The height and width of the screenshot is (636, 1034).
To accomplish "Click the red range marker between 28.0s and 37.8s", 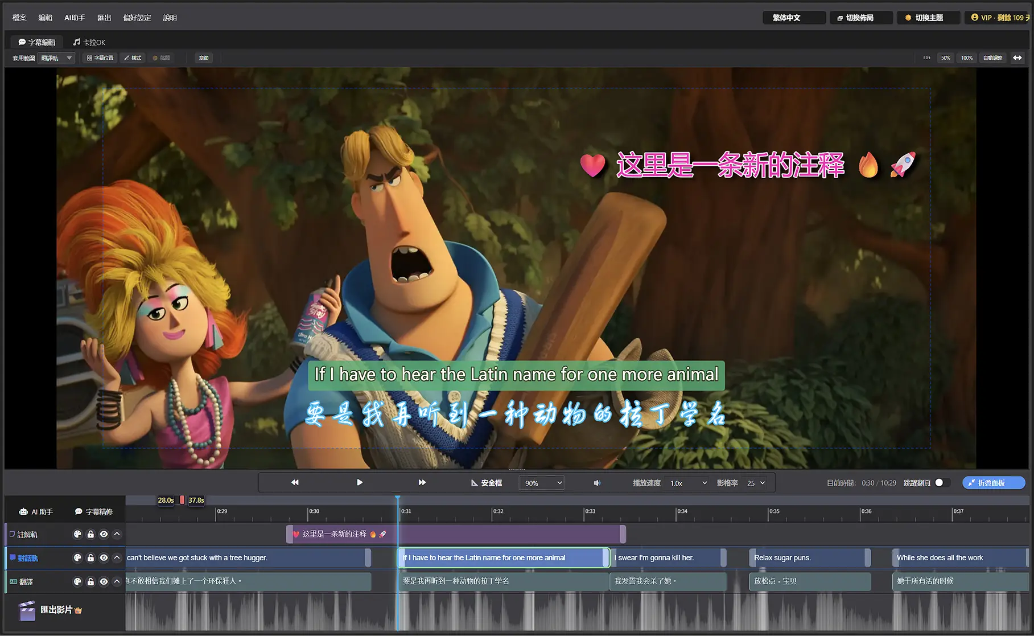I will [182, 500].
